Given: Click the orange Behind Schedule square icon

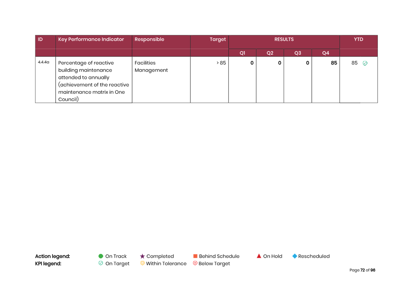Looking at the screenshot, I should pyautogui.click(x=195, y=256).
